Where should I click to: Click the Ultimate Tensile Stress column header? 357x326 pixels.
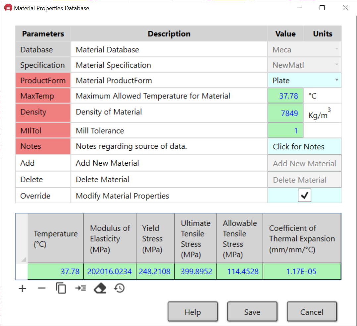(x=196, y=238)
